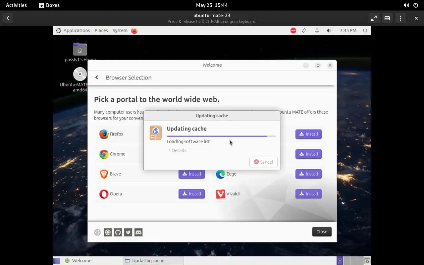This screenshot has height=265, width=424.
Task: Toggle fullscreen in the Boxes header bar
Action: click(374, 18)
